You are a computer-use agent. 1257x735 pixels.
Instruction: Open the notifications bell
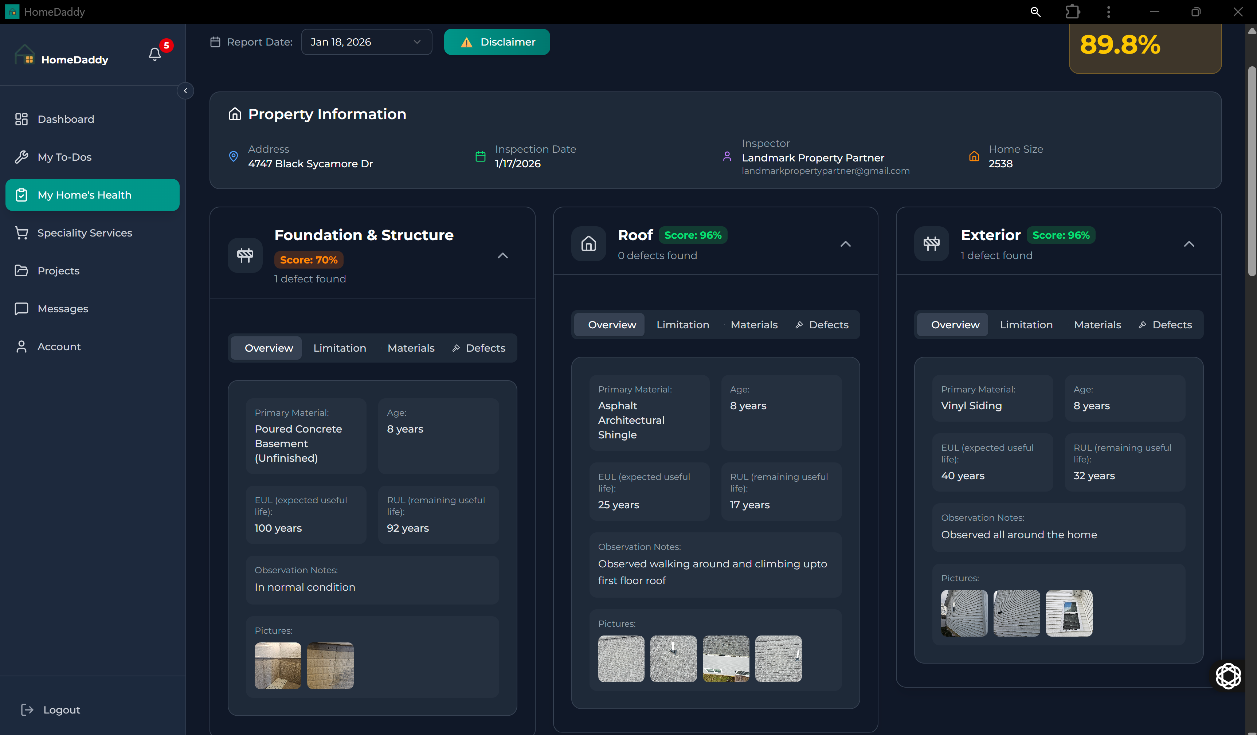pyautogui.click(x=155, y=54)
